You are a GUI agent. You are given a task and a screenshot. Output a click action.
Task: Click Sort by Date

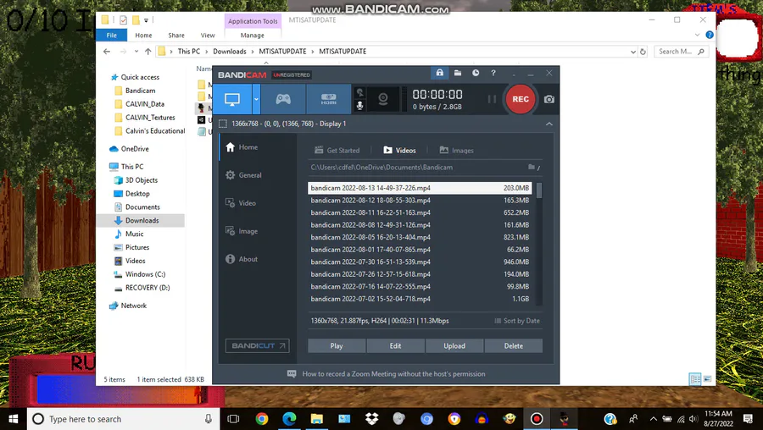click(x=517, y=321)
